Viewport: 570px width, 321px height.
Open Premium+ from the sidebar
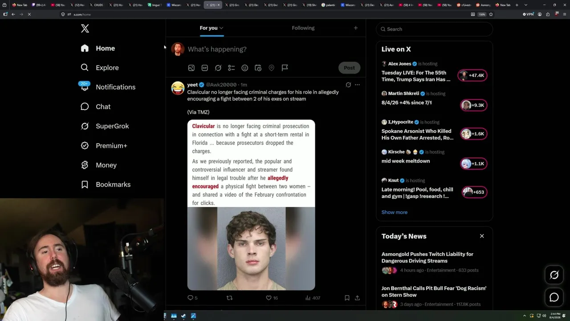(104, 146)
